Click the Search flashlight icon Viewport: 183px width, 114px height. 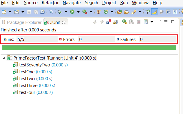point(134,12)
